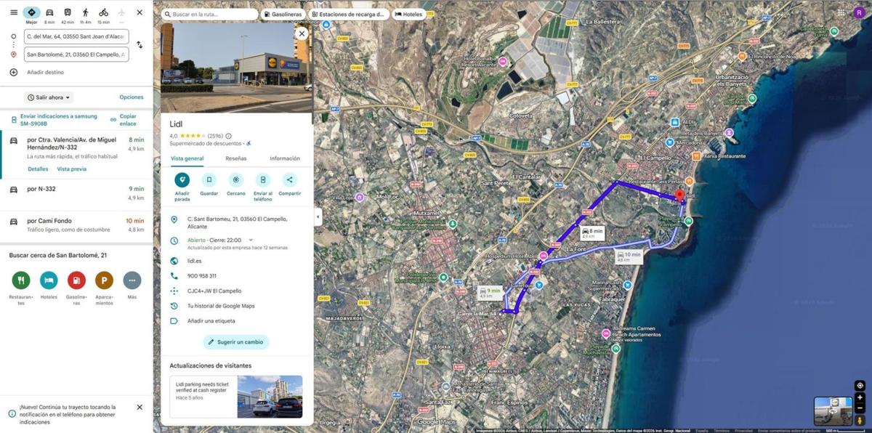Dismiss the phone notification banner
Viewport: 872px width, 433px height.
[140, 408]
